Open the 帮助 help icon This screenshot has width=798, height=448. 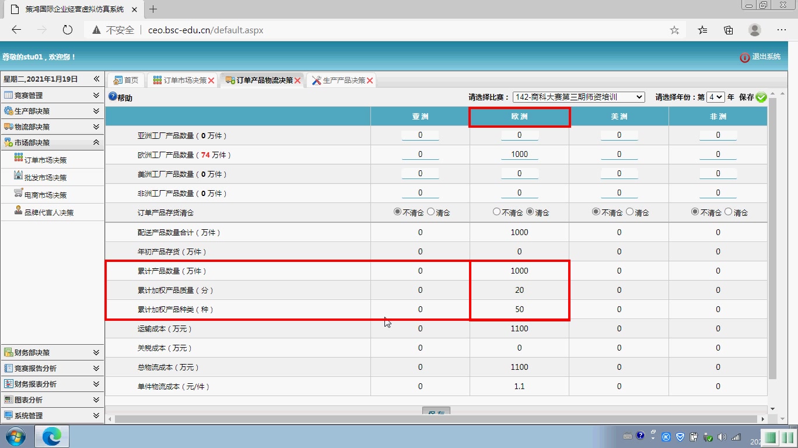click(113, 97)
